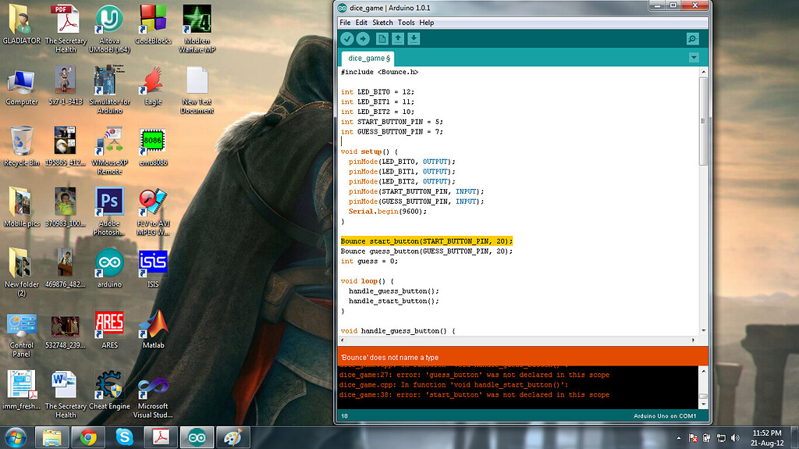
Task: Open Skype from the taskbar
Action: [x=123, y=437]
